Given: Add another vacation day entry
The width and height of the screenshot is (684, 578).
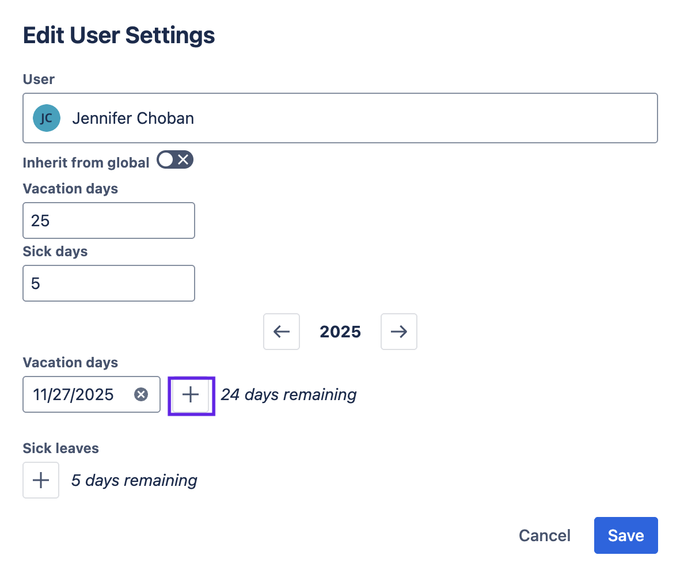Looking at the screenshot, I should coord(191,395).
